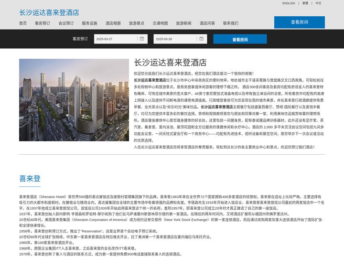Open 联系我们 menu item
Image resolution: width=344 pixels, height=258 pixels.
pos(231,23)
